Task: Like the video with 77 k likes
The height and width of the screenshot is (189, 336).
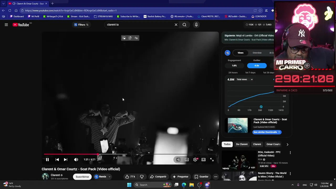Action: pyautogui.click(x=130, y=177)
